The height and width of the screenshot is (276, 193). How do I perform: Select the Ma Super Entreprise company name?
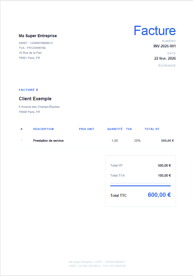[x=38, y=36]
